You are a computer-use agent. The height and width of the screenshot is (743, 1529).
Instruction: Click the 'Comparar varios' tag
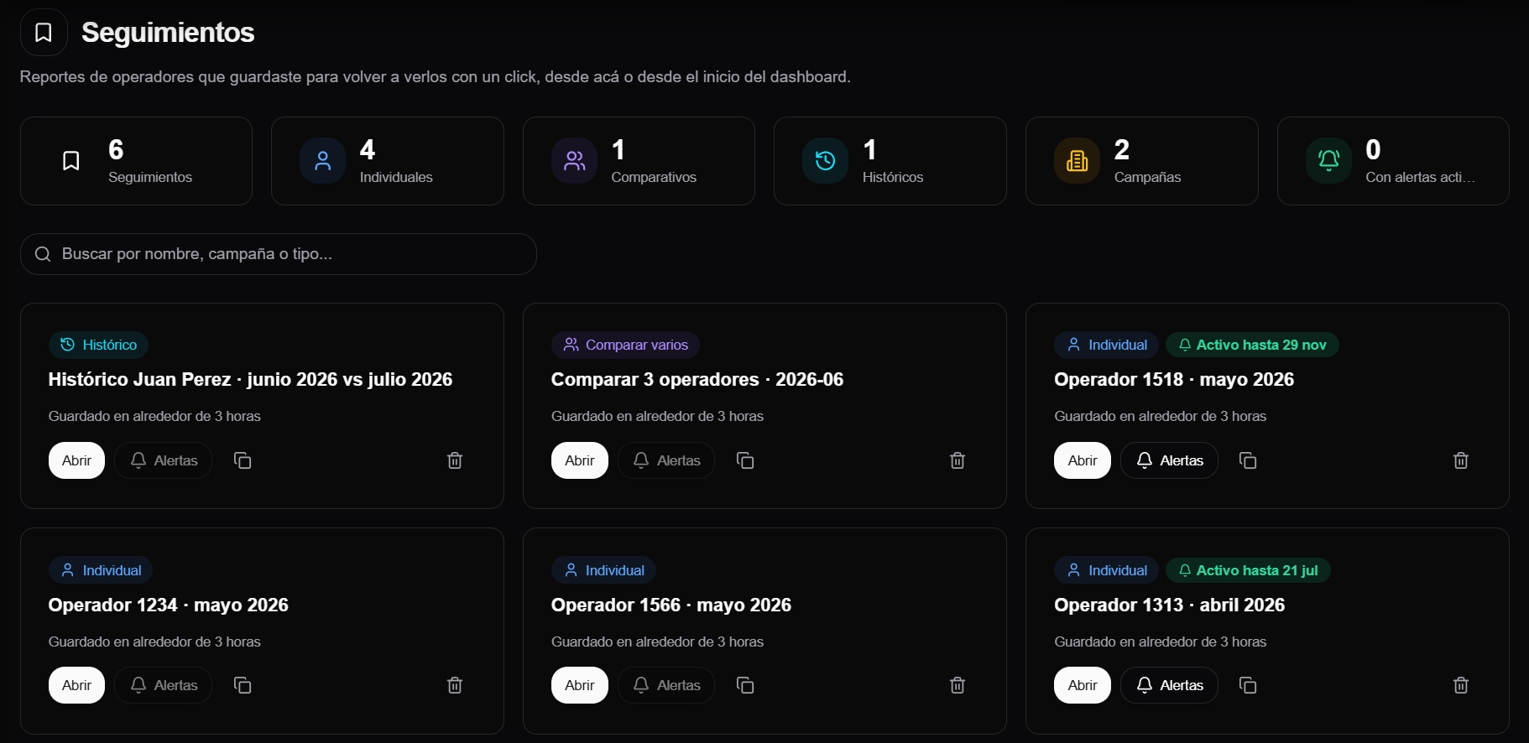625,345
